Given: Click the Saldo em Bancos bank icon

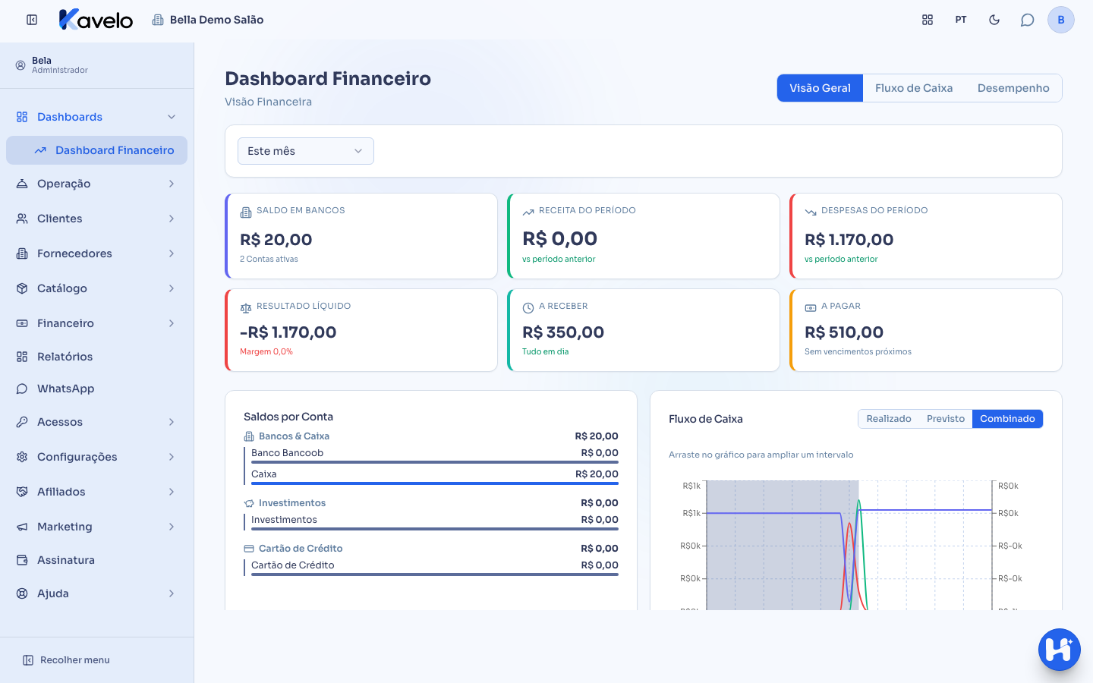Looking at the screenshot, I should pyautogui.click(x=246, y=212).
